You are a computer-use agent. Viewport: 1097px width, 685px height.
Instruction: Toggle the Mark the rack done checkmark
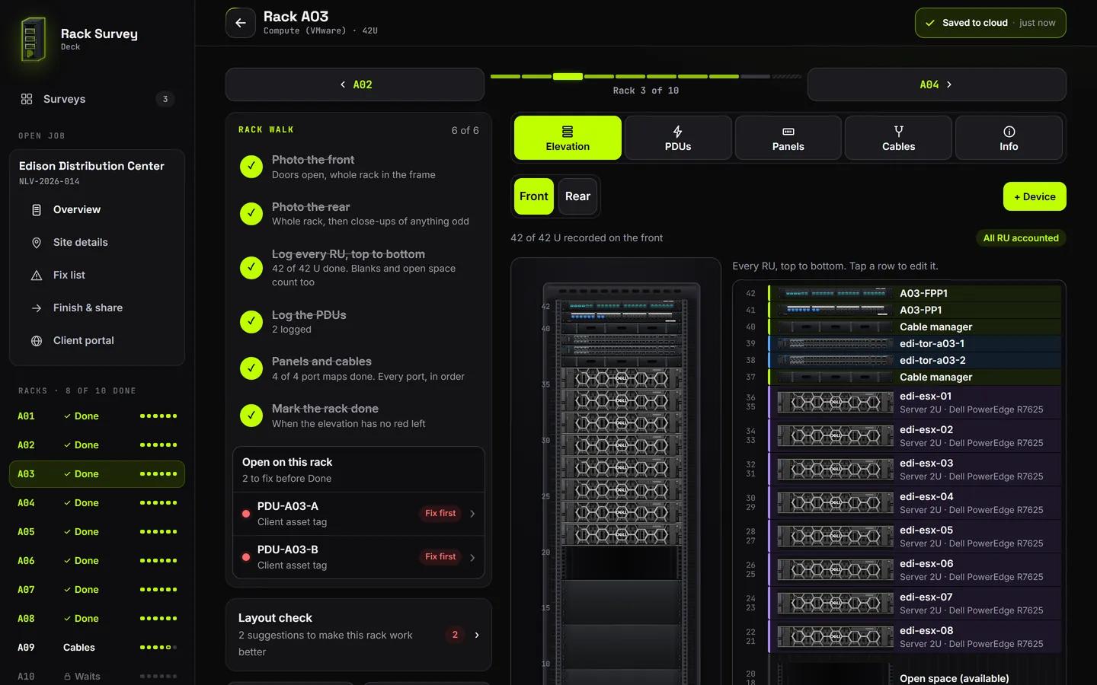click(x=251, y=416)
